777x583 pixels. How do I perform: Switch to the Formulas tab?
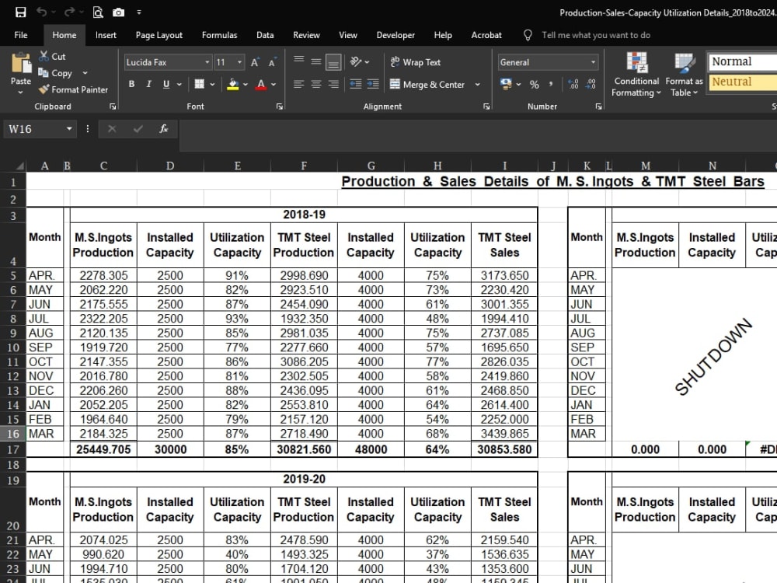pyautogui.click(x=219, y=35)
